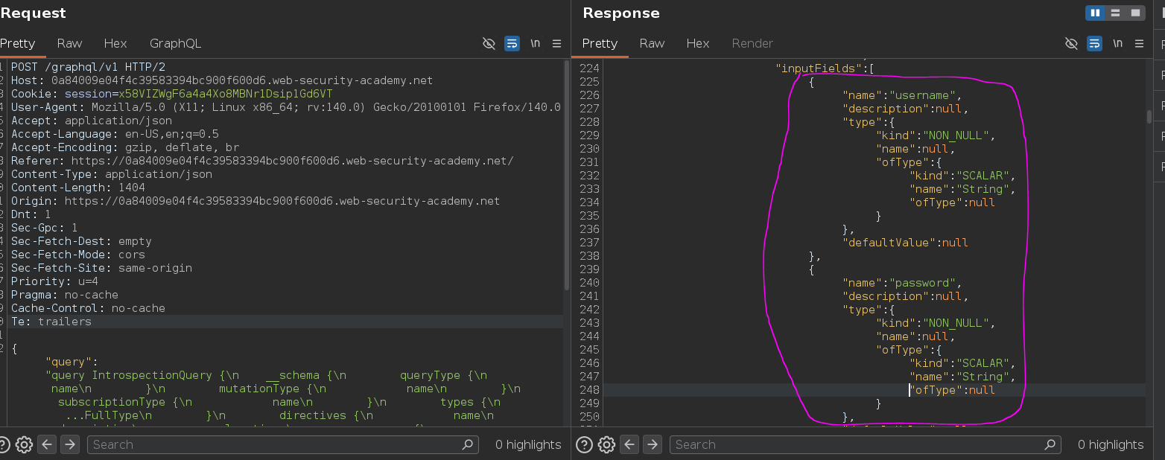The image size is (1165, 460).
Task: Click "kind":"NON_NULL" on line 229
Action: tap(936, 135)
